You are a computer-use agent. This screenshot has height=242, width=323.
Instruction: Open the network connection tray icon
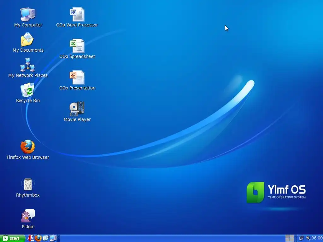pyautogui.click(x=301, y=238)
